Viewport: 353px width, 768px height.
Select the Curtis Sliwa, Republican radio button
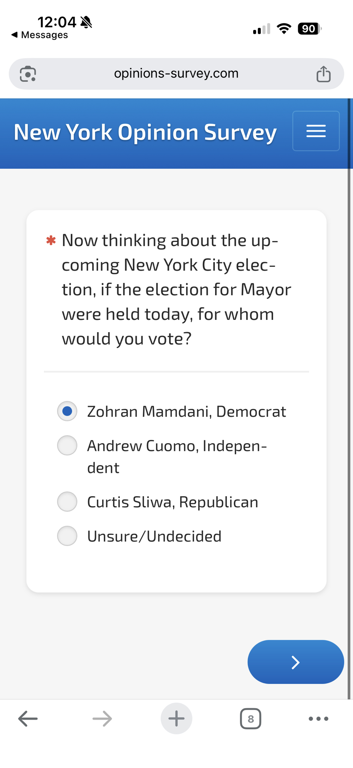pyautogui.click(x=67, y=502)
